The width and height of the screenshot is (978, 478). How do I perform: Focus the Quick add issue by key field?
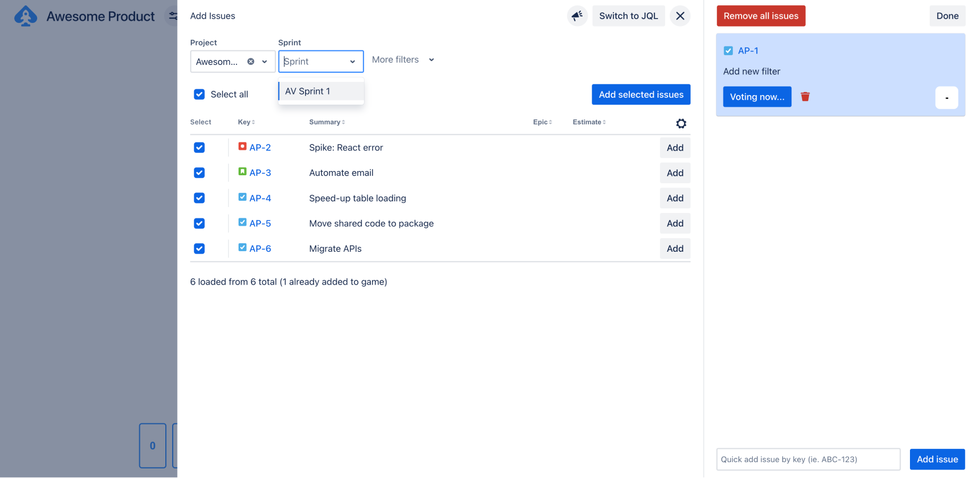pyautogui.click(x=808, y=459)
